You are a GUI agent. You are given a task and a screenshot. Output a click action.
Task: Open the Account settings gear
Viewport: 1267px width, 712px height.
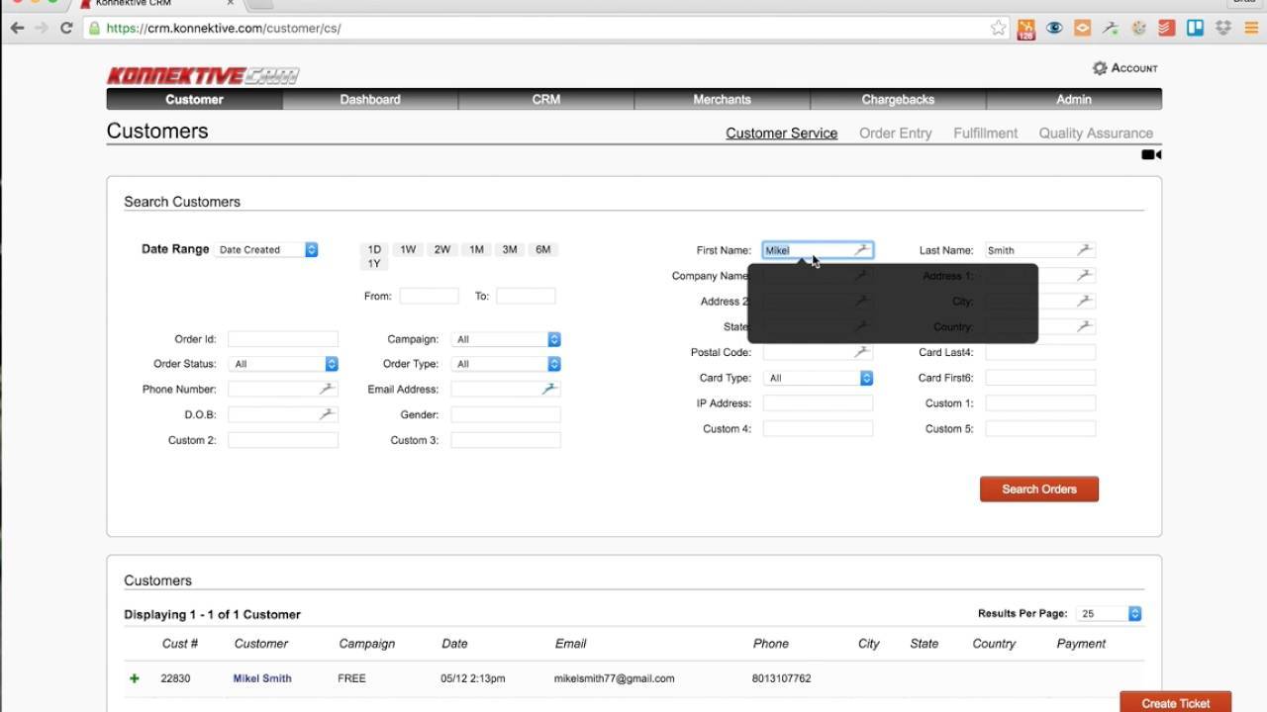click(x=1099, y=67)
